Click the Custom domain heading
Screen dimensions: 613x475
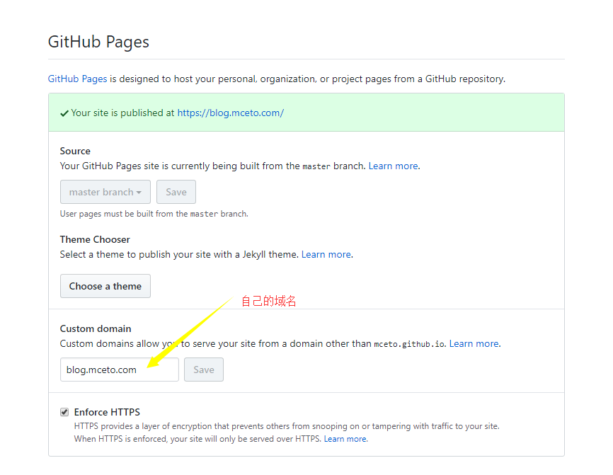click(96, 328)
